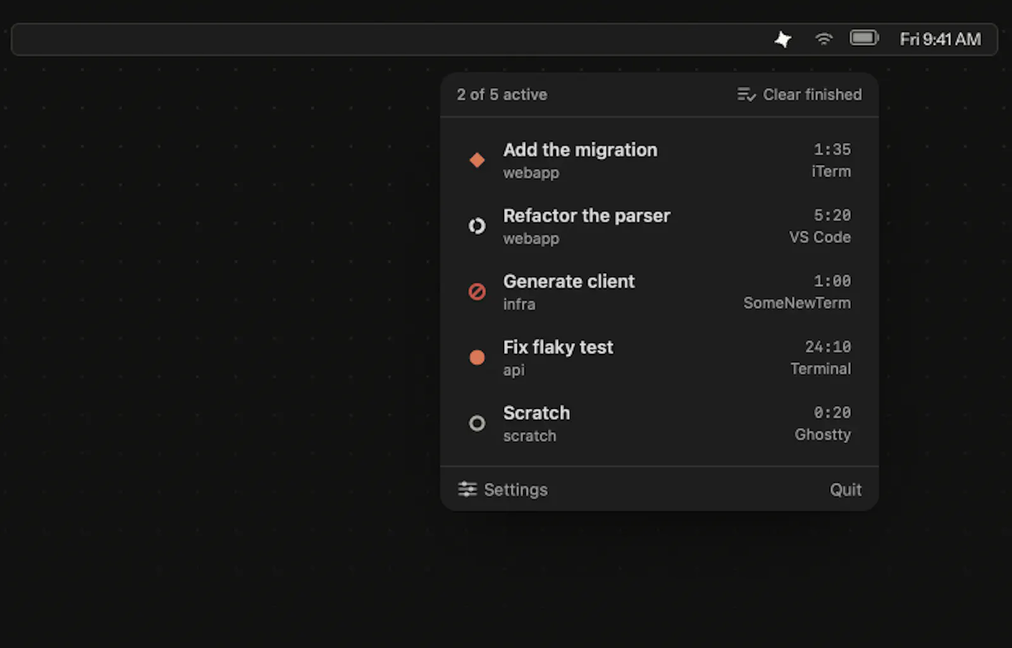Screen dimensions: 1012x648
Task: Click the 5:20 elapsed time
Action: [832, 215]
